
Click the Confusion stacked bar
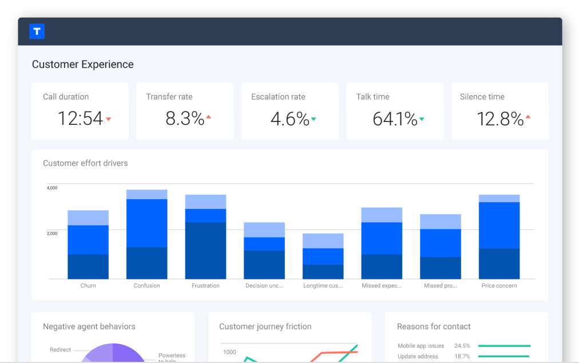pos(147,234)
